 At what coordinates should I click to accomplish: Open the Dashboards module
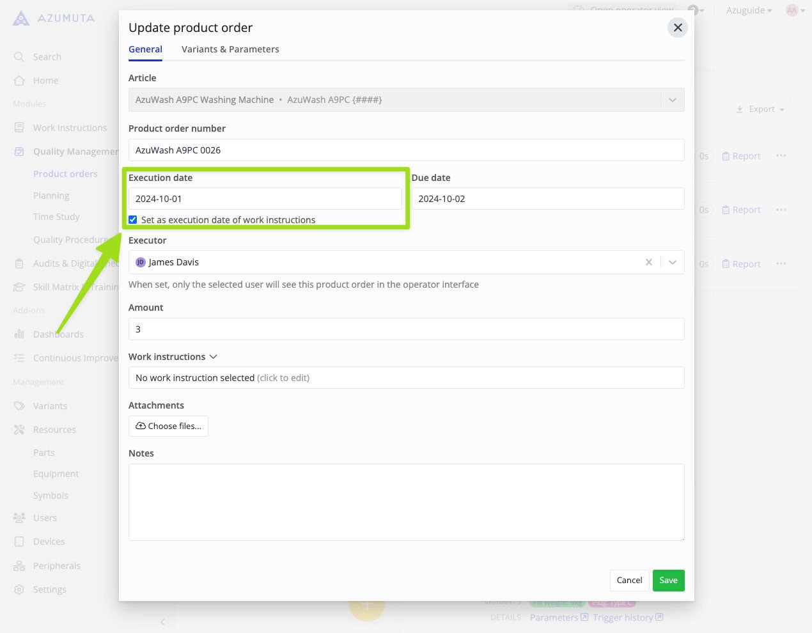click(x=58, y=334)
